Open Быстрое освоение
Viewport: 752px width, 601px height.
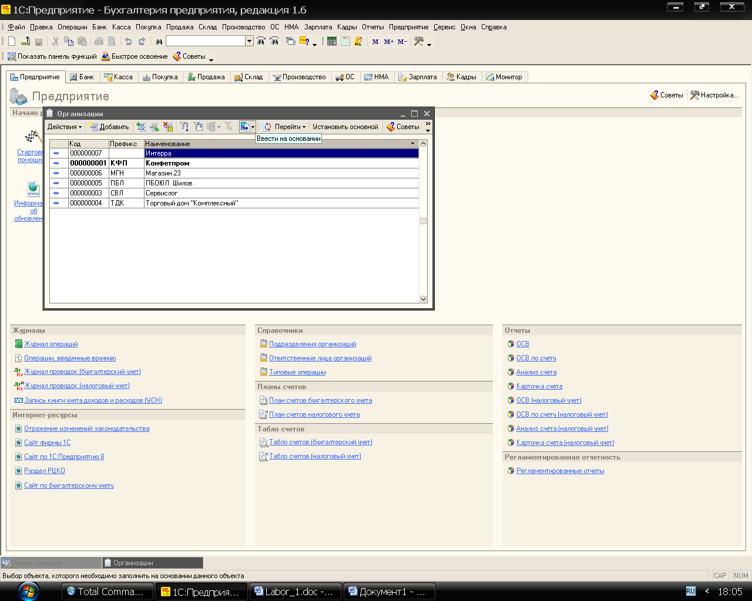click(x=135, y=56)
